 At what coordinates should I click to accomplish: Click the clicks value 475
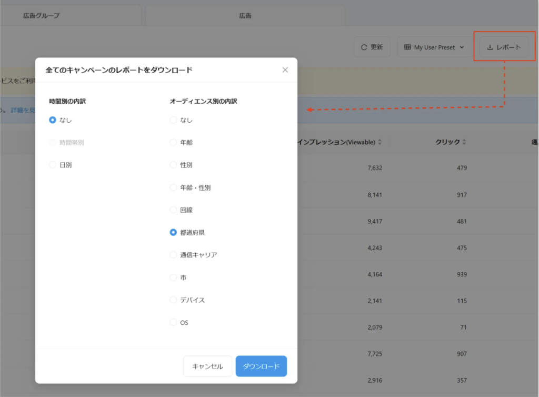coord(462,248)
